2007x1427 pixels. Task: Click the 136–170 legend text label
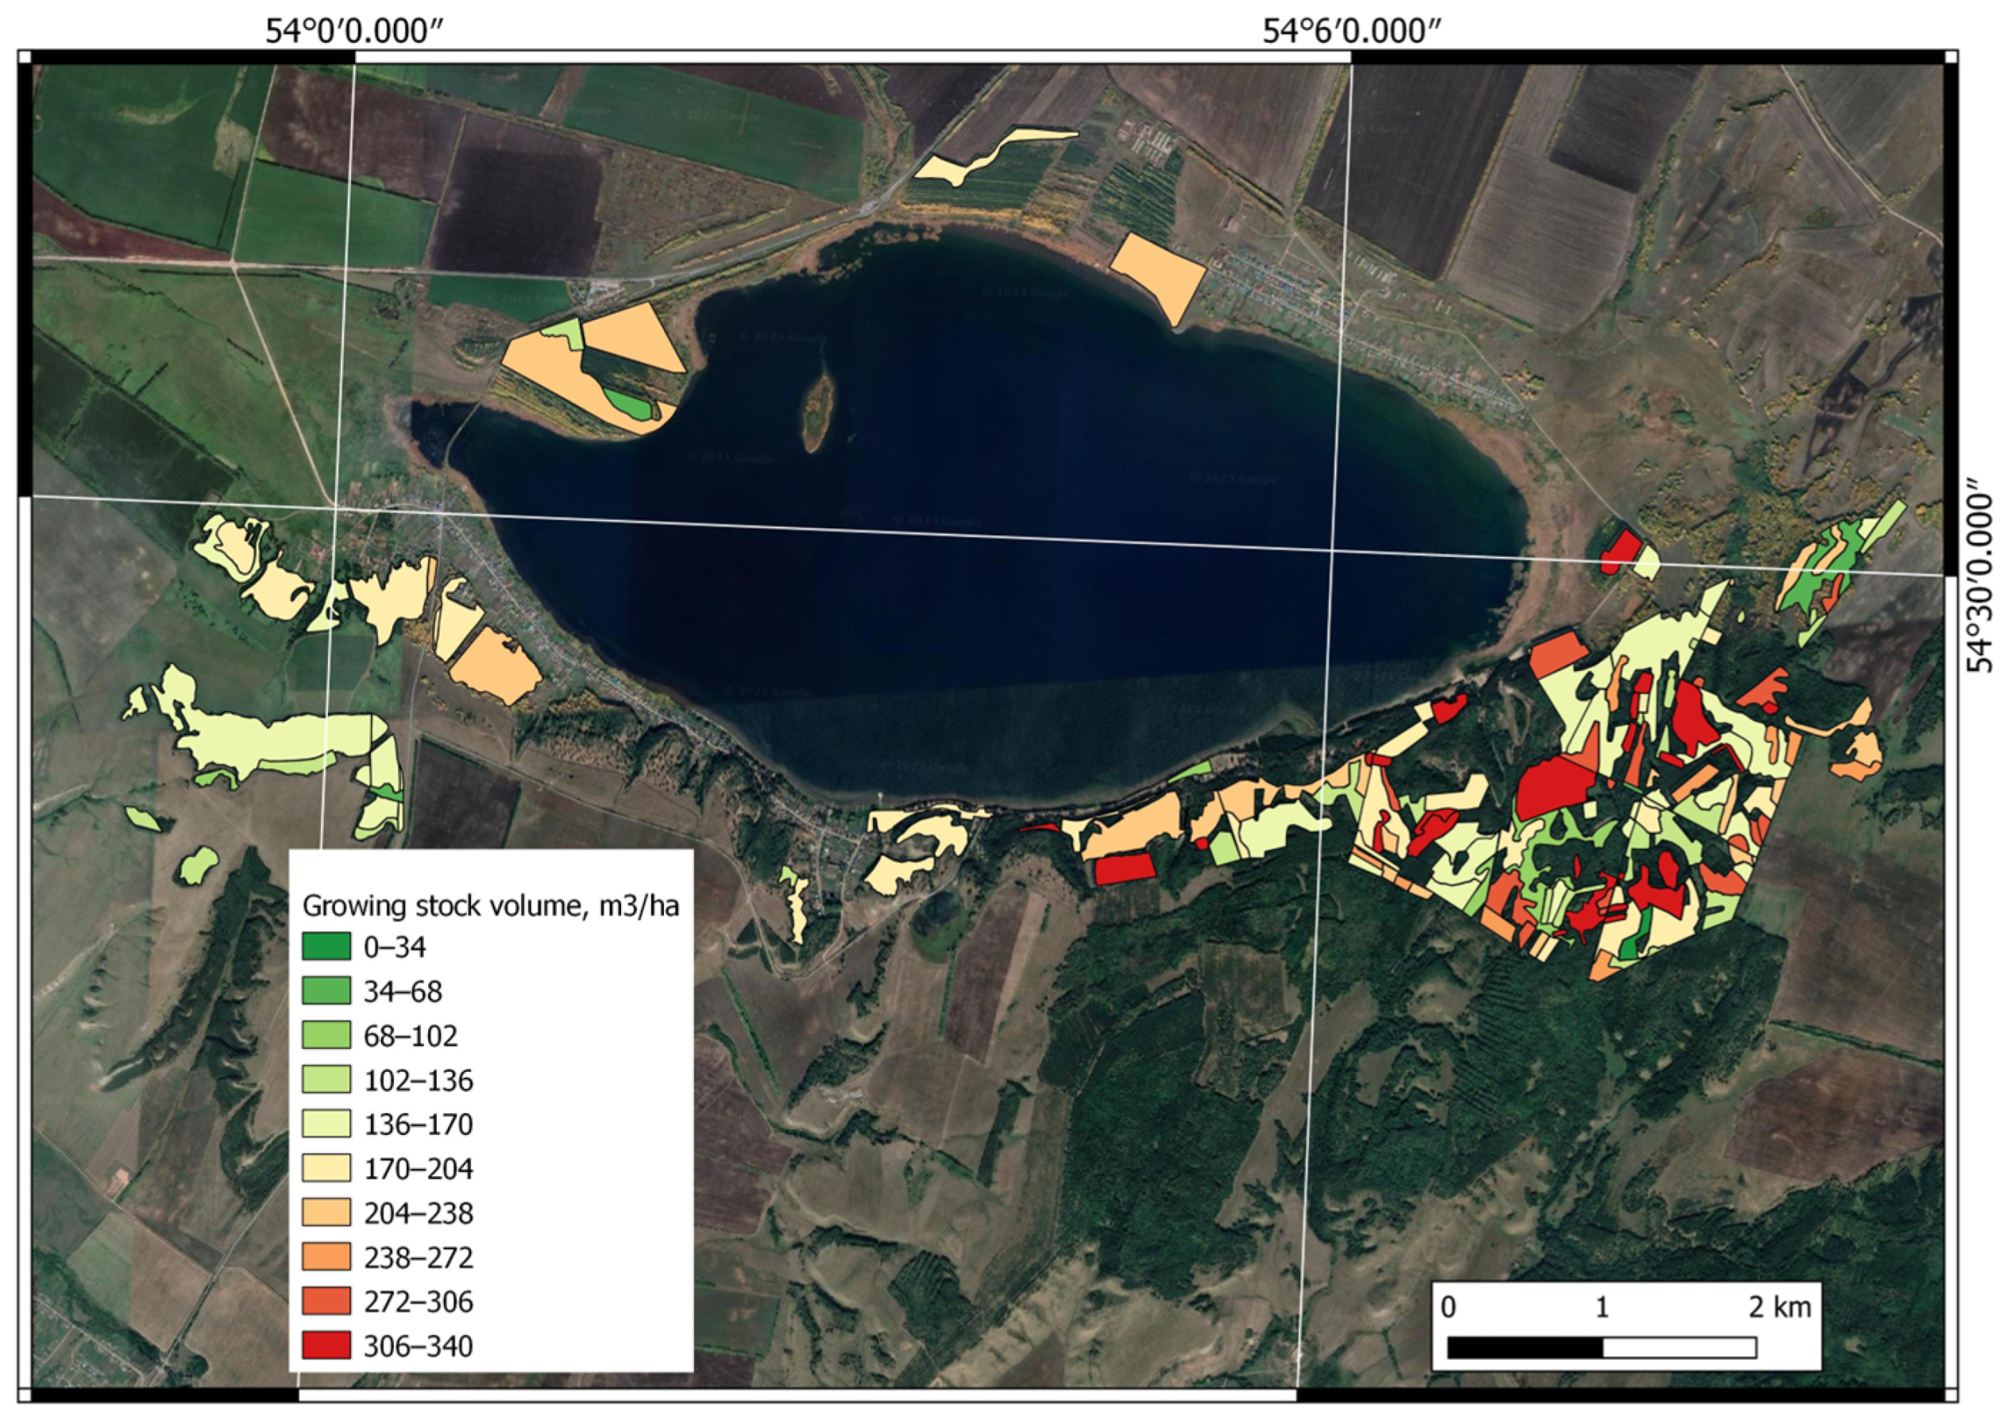(x=419, y=1124)
